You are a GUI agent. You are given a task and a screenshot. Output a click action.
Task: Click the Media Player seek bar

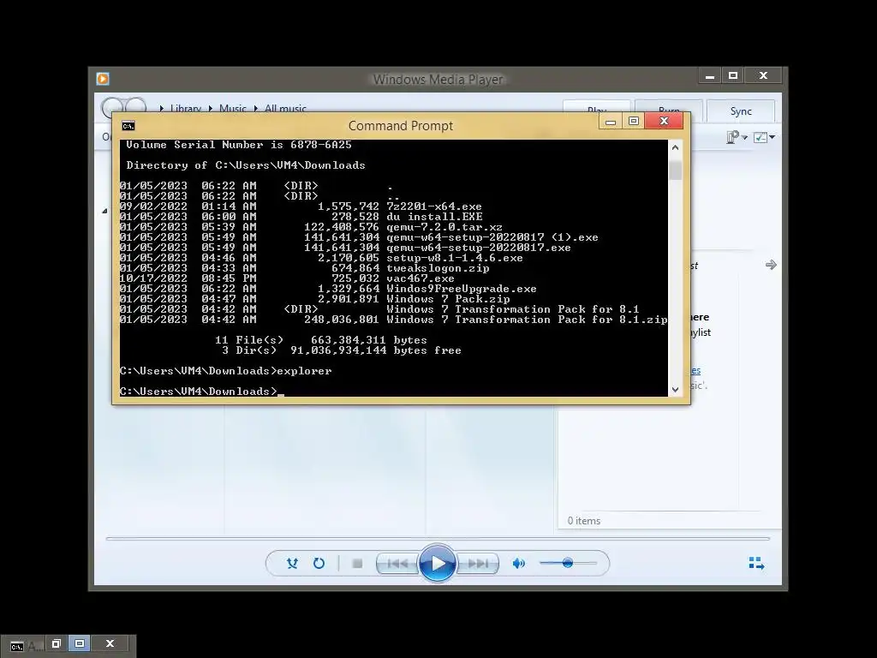pyautogui.click(x=438, y=539)
